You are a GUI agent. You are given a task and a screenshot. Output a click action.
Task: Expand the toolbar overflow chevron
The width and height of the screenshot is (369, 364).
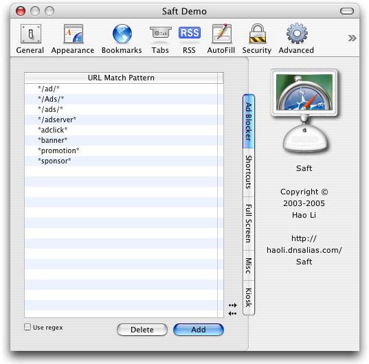pyautogui.click(x=352, y=38)
